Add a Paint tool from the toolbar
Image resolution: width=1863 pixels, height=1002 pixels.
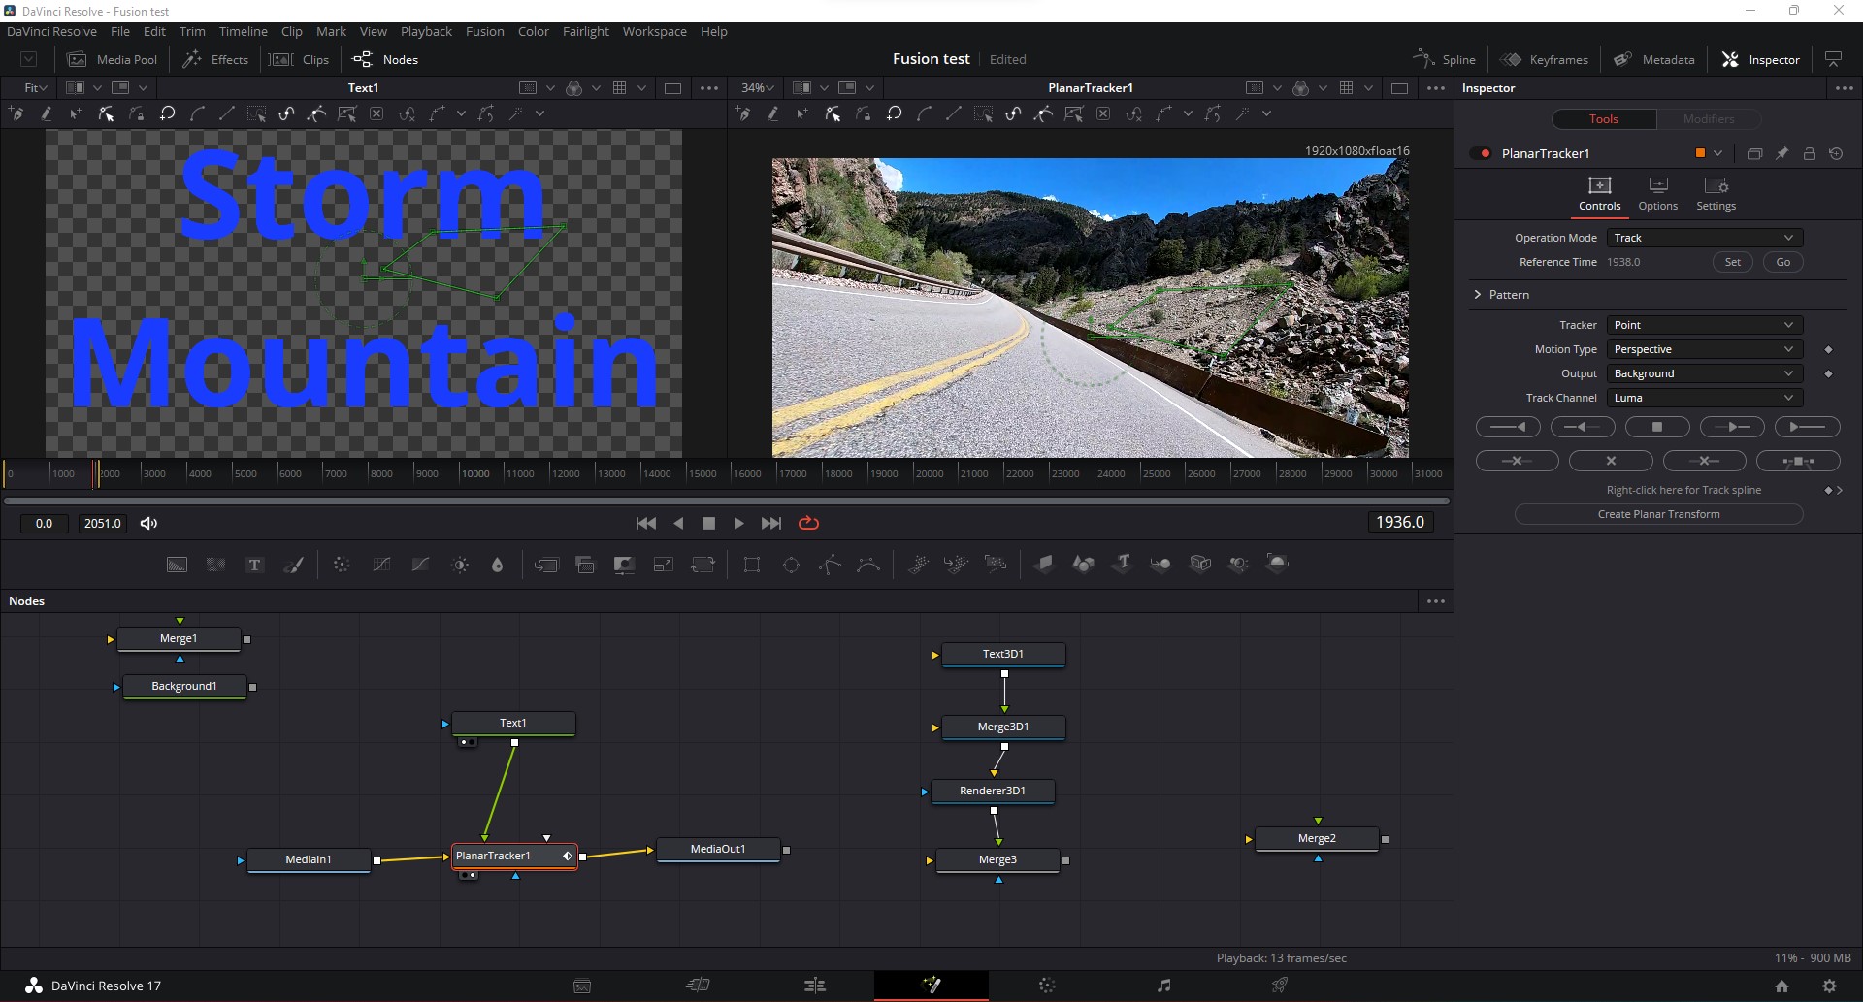293,565
